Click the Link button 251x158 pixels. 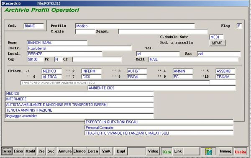(178, 151)
